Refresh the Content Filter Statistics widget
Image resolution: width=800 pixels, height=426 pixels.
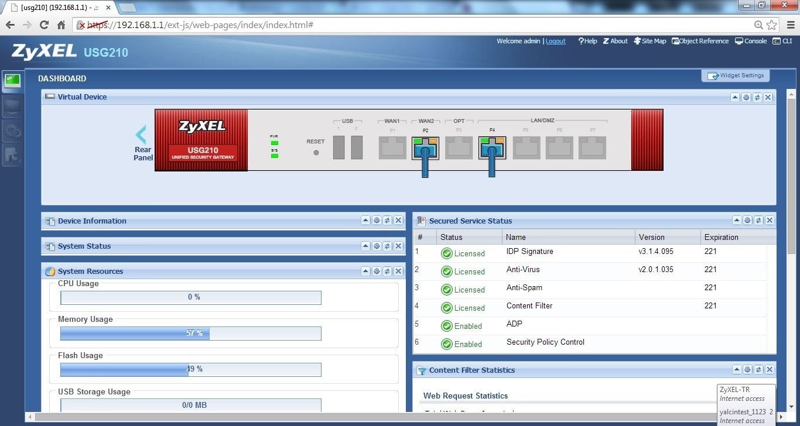758,370
